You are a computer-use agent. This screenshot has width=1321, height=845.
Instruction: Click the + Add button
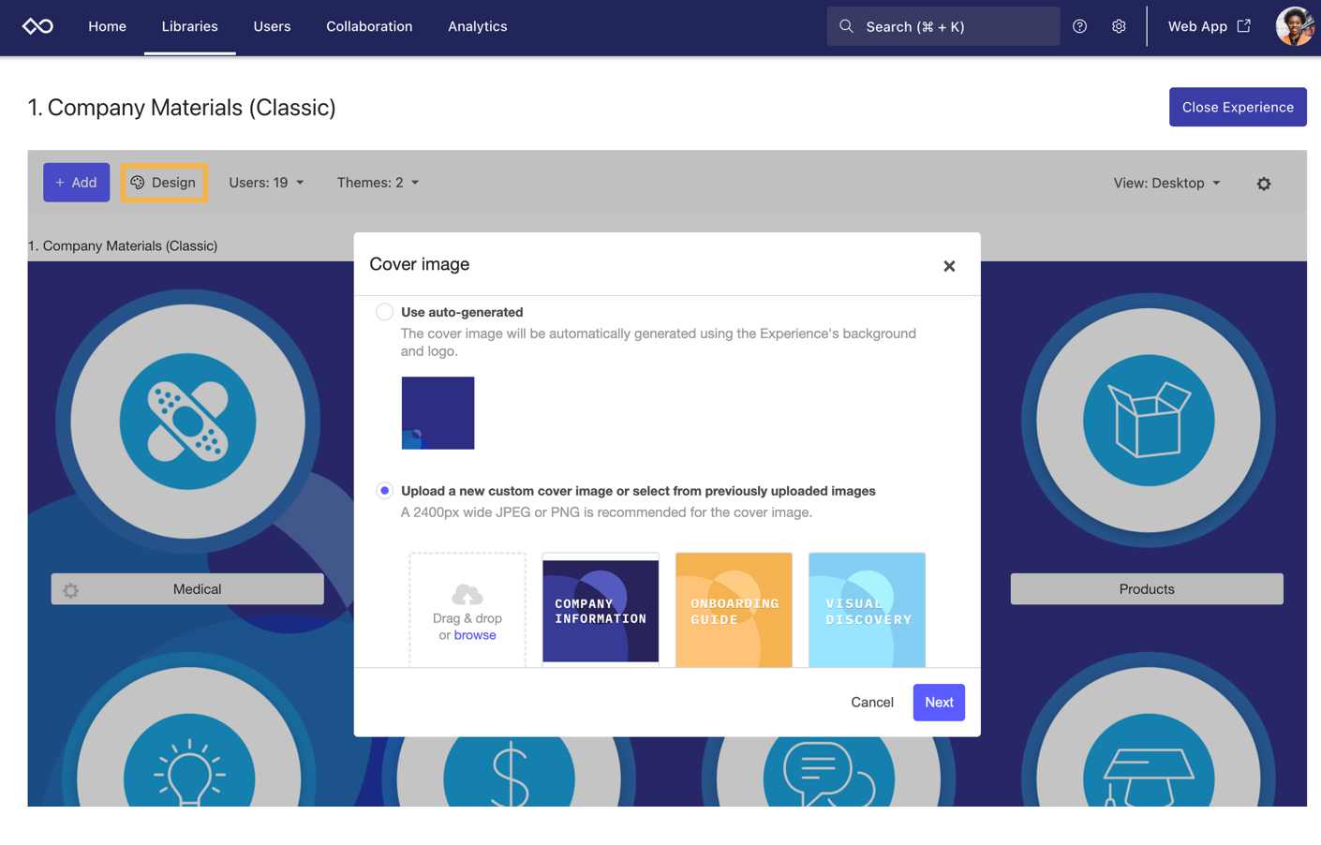tap(76, 183)
